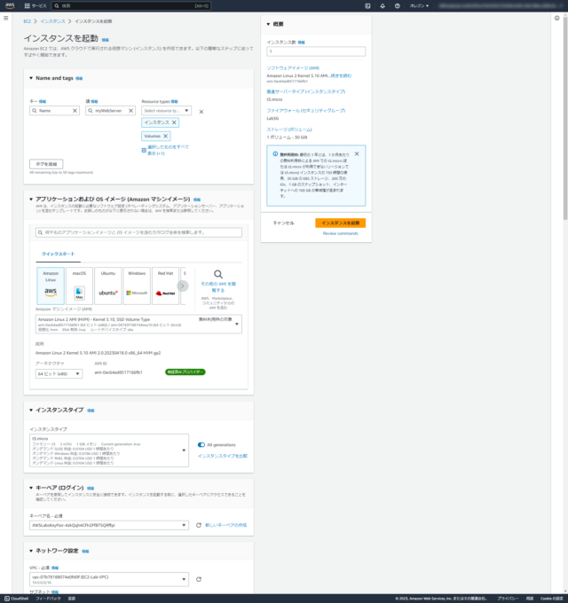The image size is (568, 603).
Task: Refresh the VPC list
Action: pyautogui.click(x=199, y=579)
